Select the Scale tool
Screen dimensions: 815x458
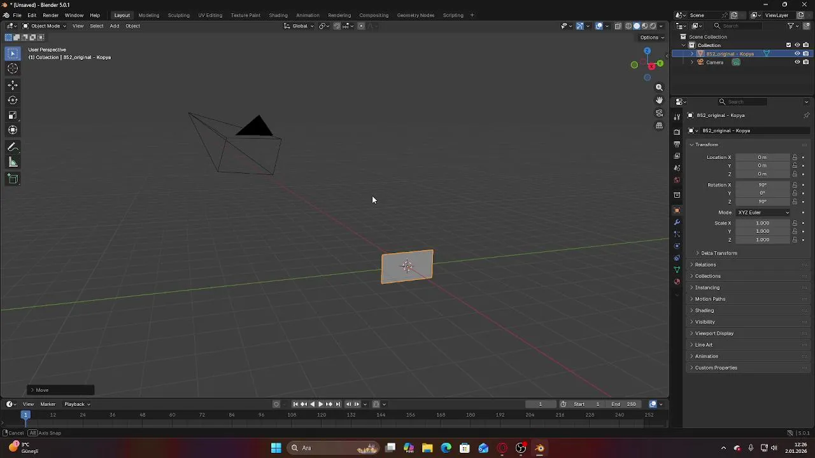point(13,115)
